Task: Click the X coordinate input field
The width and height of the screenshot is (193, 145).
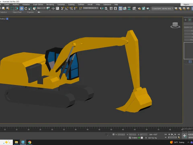Action: pyautogui.click(x=121, y=135)
